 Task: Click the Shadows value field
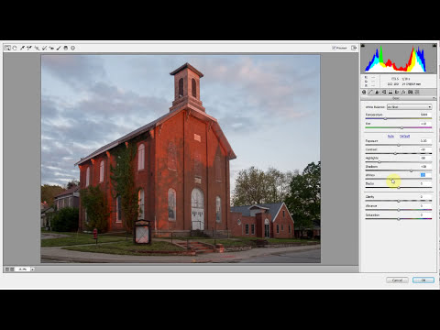pos(424,167)
